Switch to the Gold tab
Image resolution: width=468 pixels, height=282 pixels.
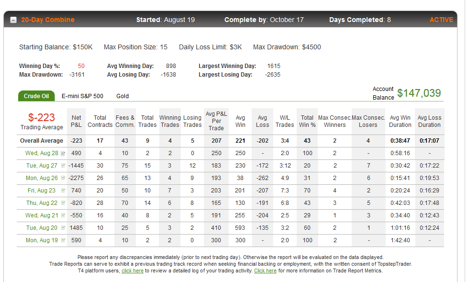point(123,96)
